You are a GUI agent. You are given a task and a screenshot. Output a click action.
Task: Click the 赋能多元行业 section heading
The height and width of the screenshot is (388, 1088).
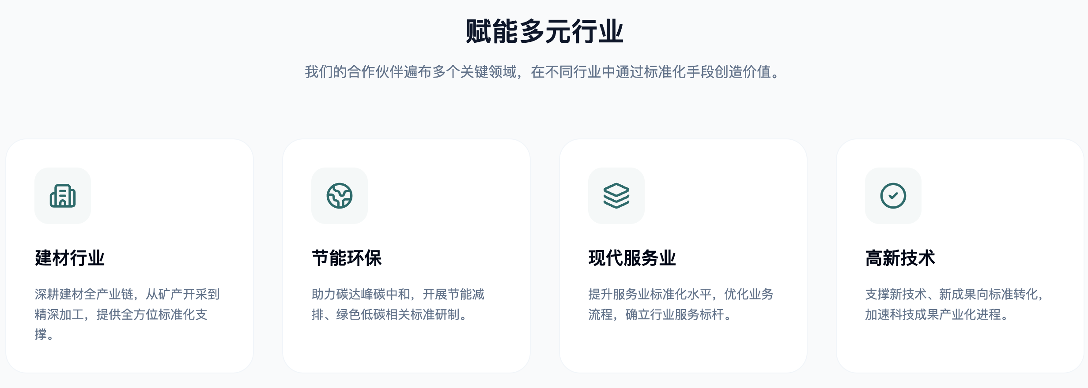(x=544, y=31)
